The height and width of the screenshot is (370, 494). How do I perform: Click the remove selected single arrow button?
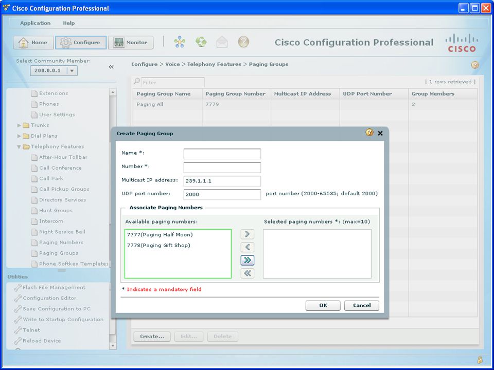coord(248,247)
